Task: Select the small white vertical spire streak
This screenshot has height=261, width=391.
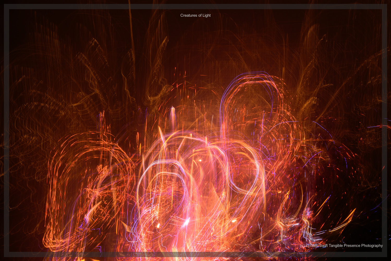Action: click(x=173, y=115)
